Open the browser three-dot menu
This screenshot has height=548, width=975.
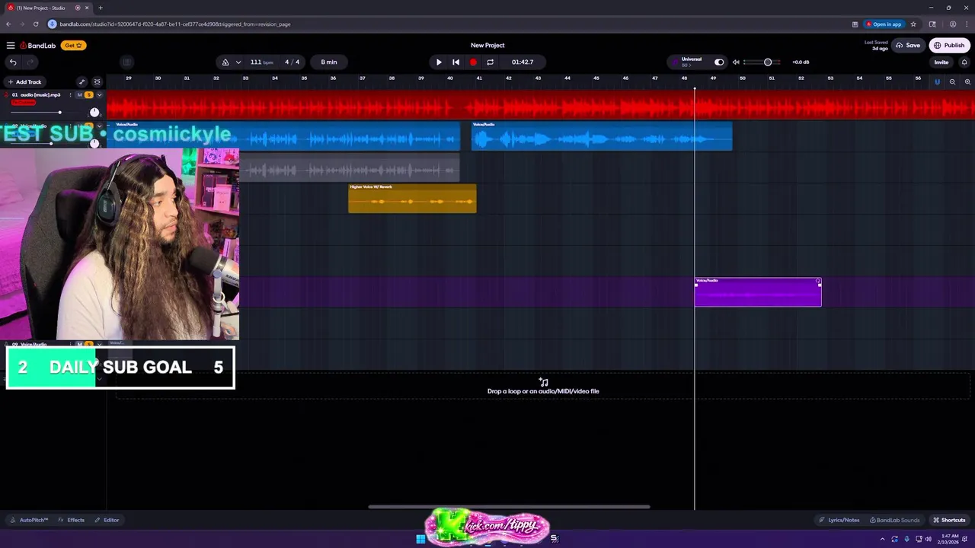[966, 24]
